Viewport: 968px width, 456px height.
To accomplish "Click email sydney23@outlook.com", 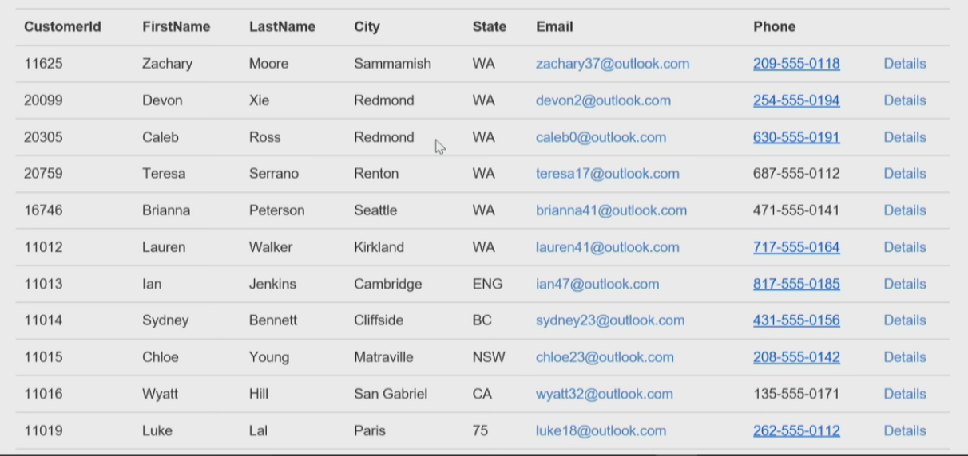I will pos(610,320).
